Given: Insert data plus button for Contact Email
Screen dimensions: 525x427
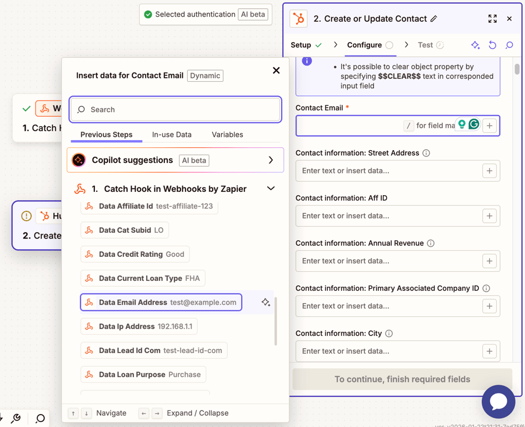Looking at the screenshot, I should coord(489,126).
